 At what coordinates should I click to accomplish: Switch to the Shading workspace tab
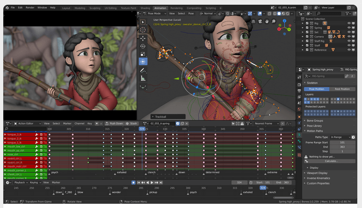click(x=145, y=8)
